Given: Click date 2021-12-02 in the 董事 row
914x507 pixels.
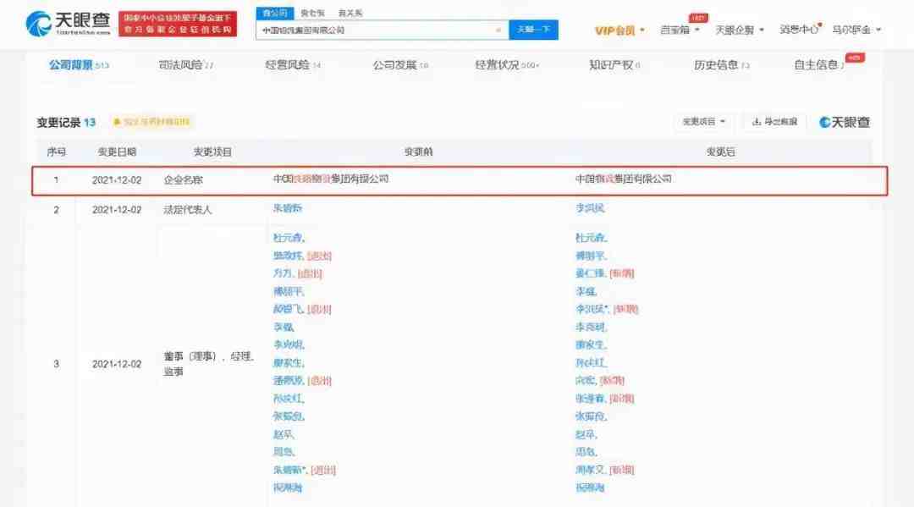Looking at the screenshot, I should click(x=117, y=364).
